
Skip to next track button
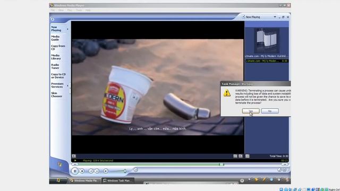(97, 171)
